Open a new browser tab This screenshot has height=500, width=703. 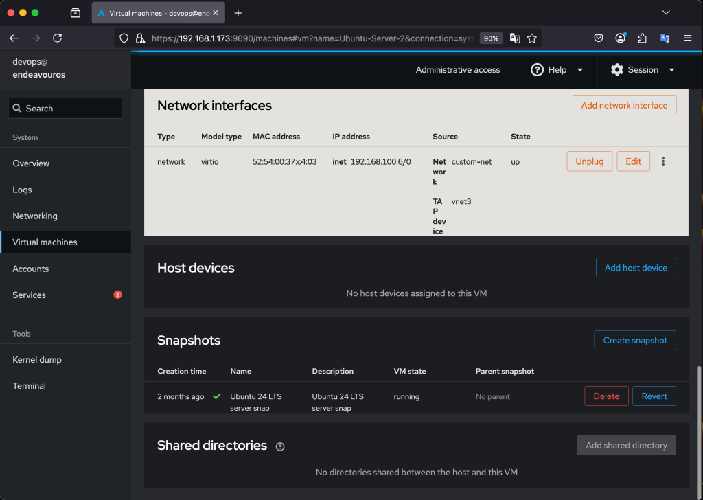[238, 13]
